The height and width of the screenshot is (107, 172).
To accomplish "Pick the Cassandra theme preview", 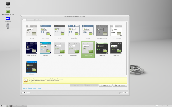I will click(x=74, y=31).
